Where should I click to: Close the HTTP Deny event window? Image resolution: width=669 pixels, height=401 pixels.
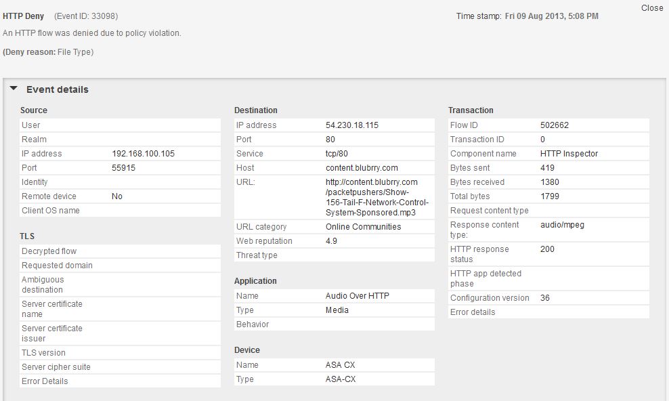click(652, 8)
